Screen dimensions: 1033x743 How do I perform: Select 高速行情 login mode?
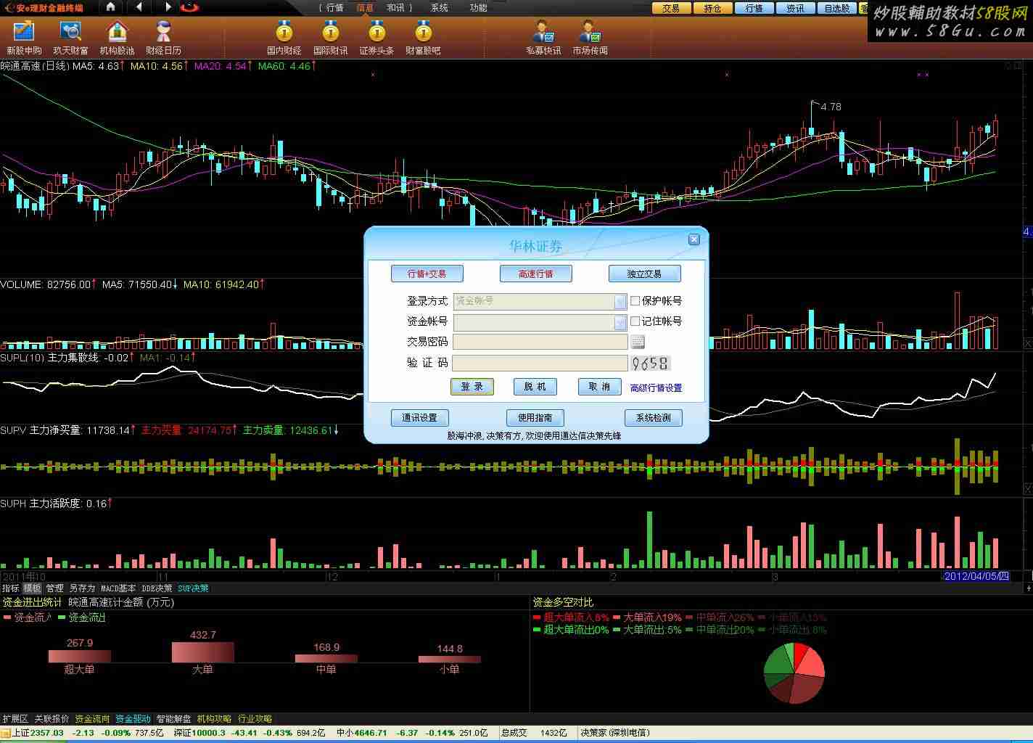coord(536,274)
